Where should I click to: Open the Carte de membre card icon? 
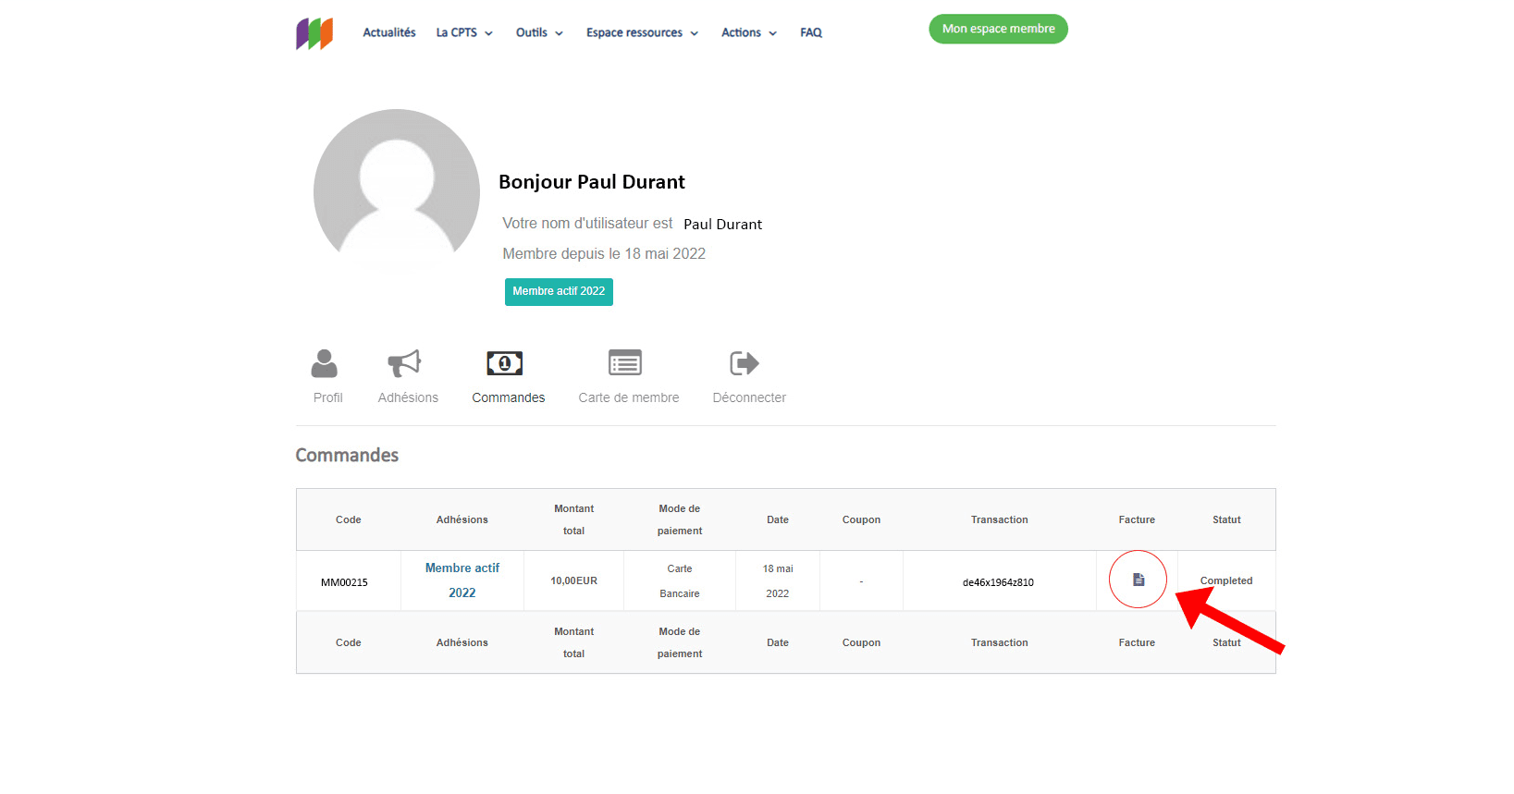pyautogui.click(x=625, y=363)
